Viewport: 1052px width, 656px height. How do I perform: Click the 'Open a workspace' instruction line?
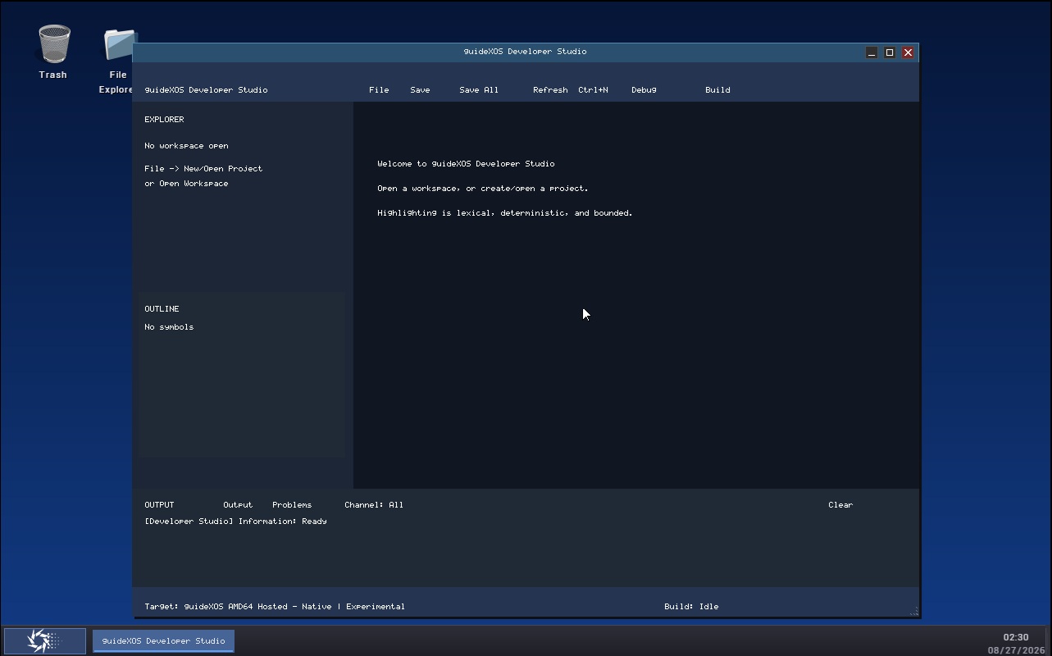tap(483, 189)
